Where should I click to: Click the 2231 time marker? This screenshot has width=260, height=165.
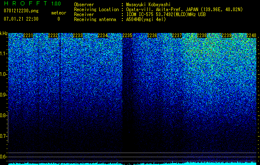click(28, 35)
